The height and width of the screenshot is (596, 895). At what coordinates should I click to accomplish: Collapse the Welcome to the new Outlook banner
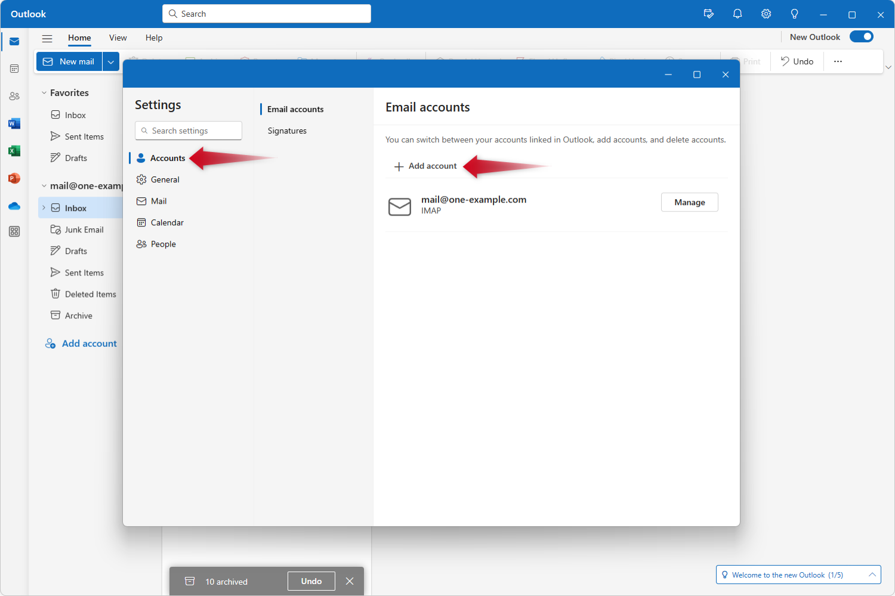click(x=871, y=575)
